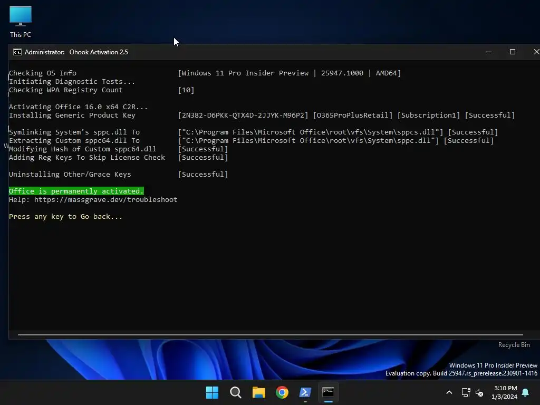This screenshot has width=540, height=405.
Task: Click 'Checking OS Info' line
Action: (x=43, y=73)
